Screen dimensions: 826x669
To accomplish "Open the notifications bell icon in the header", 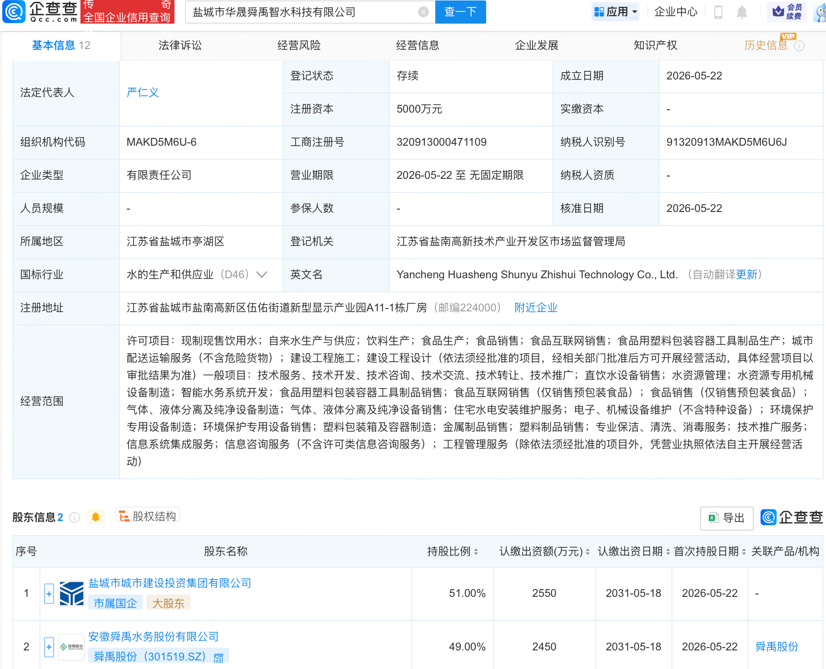I will point(741,12).
